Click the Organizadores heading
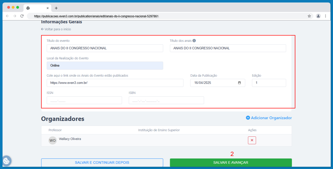 click(63, 119)
